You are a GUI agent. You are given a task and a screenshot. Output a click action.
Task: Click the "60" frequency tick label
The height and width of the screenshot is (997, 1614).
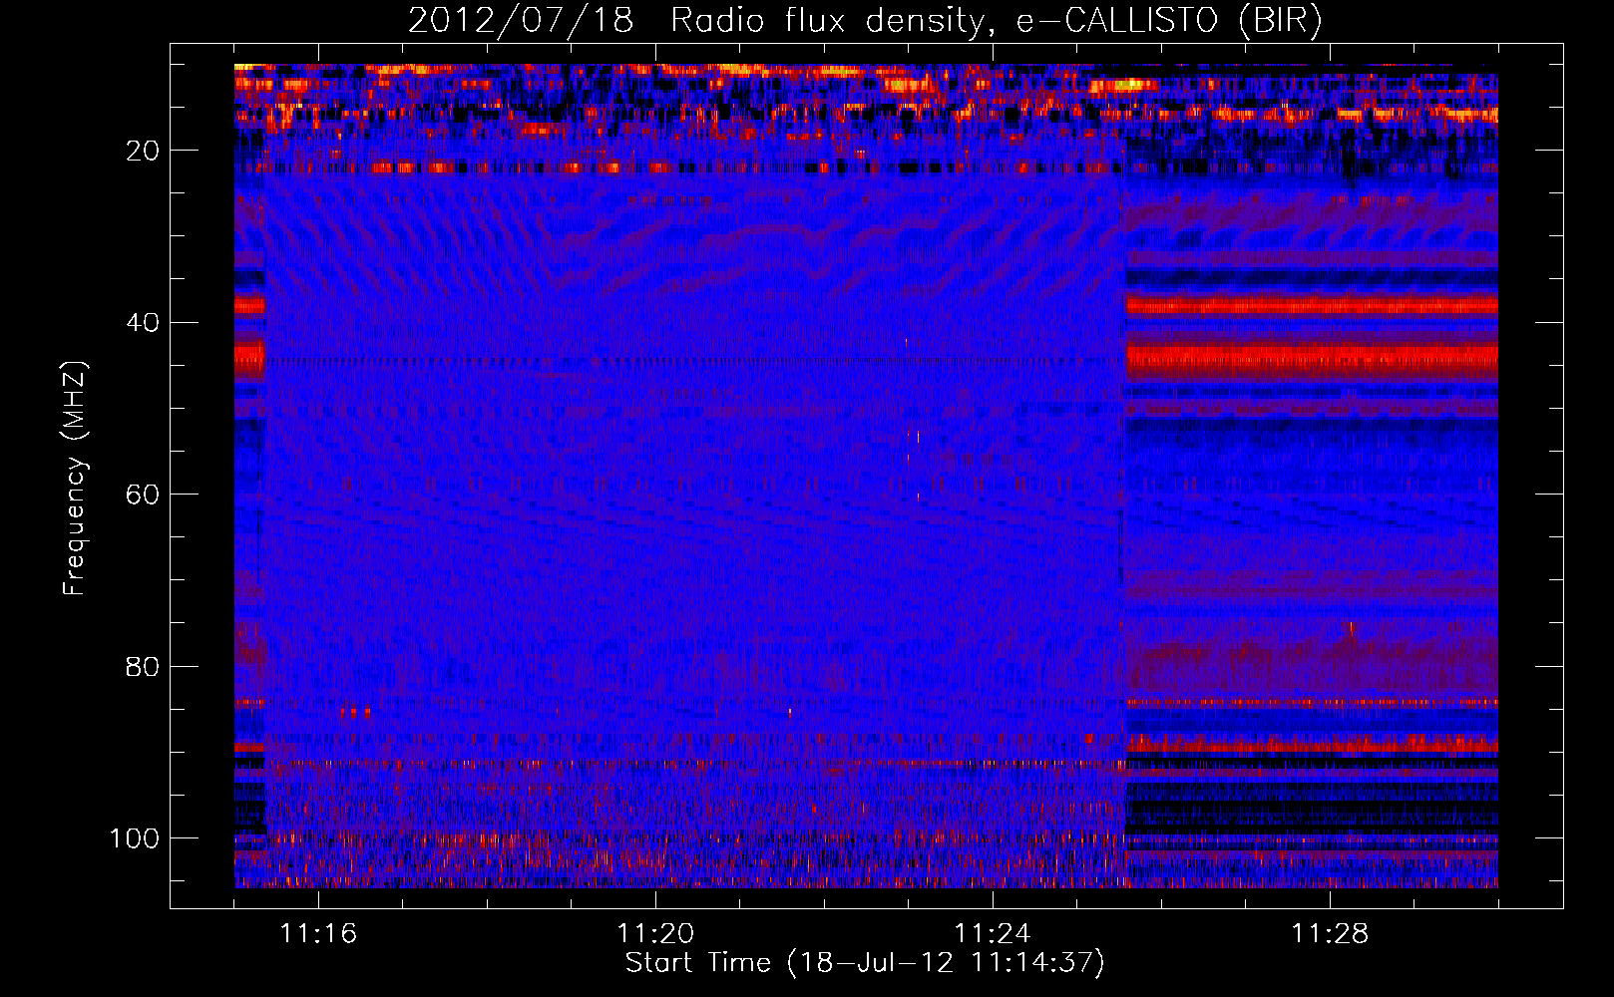pyautogui.click(x=143, y=495)
